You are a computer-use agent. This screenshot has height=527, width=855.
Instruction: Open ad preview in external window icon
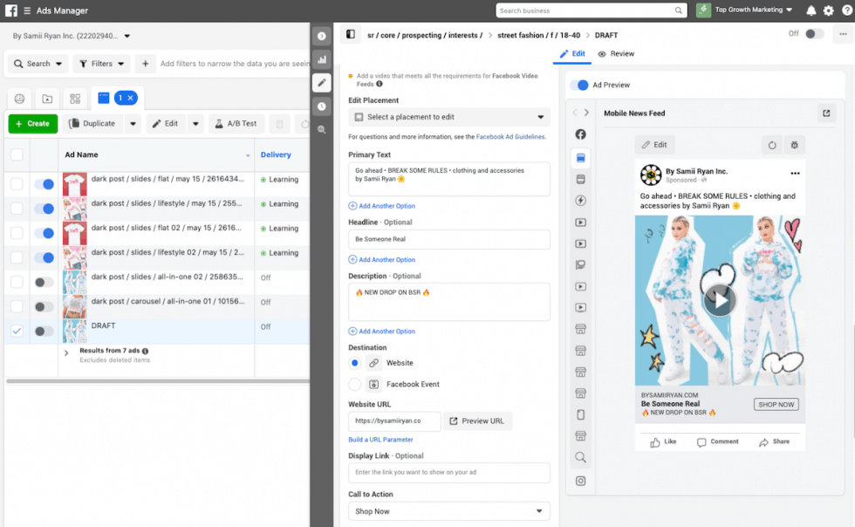[x=825, y=113]
